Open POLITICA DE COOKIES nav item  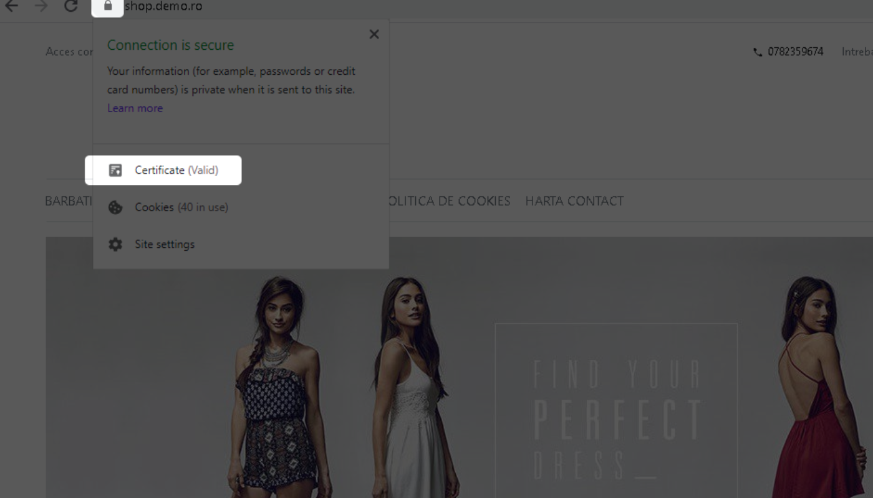(x=450, y=201)
